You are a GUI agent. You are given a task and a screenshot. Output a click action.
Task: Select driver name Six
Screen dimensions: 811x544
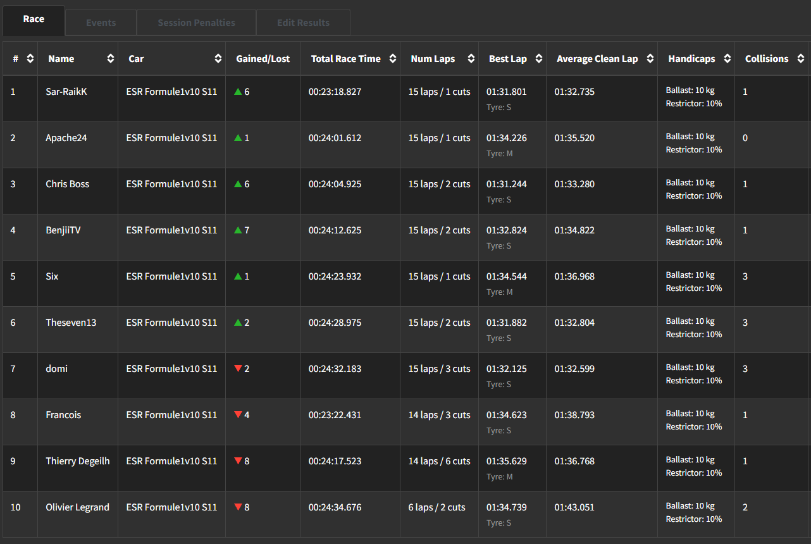pyautogui.click(x=52, y=276)
